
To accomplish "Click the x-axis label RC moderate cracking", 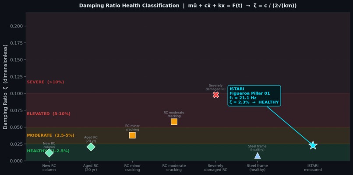I will pyautogui.click(x=174, y=168).
